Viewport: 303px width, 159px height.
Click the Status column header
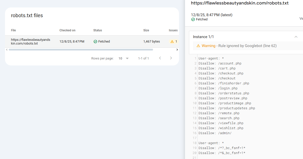pyautogui.click(x=97, y=30)
